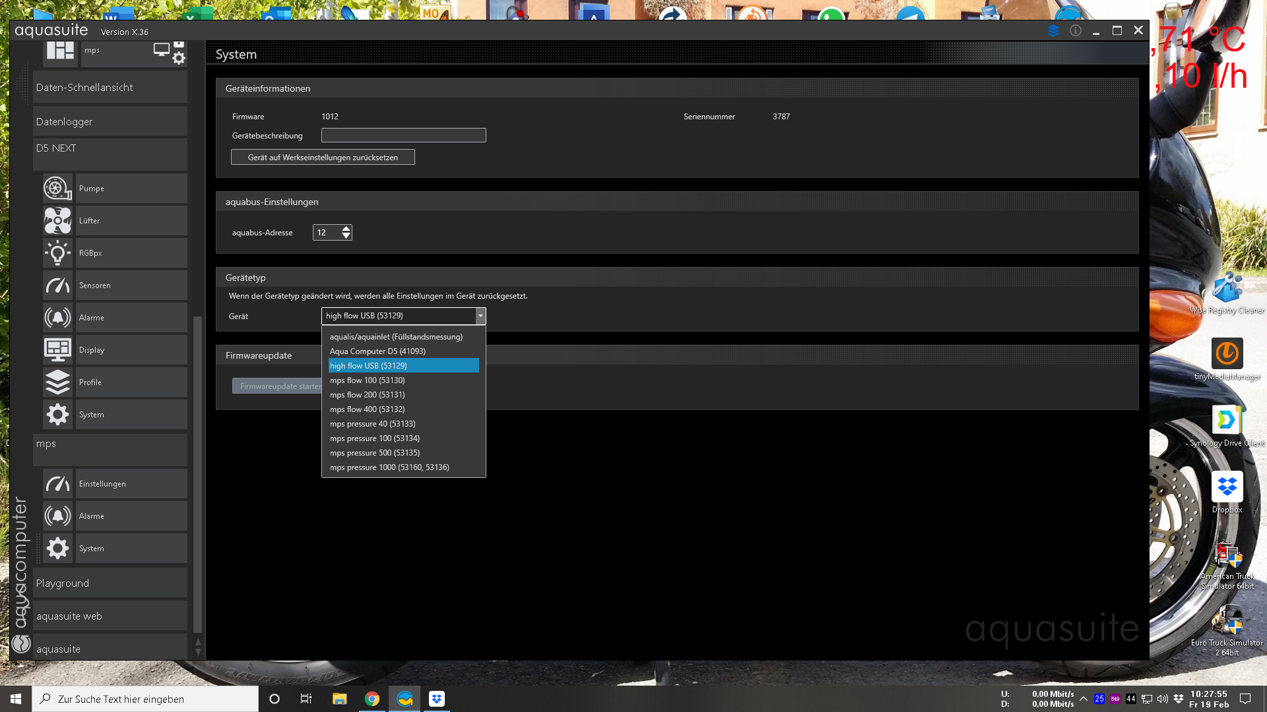Open D5 NEXT Alarme bell icon
Image resolution: width=1267 pixels, height=712 pixels.
(x=57, y=318)
